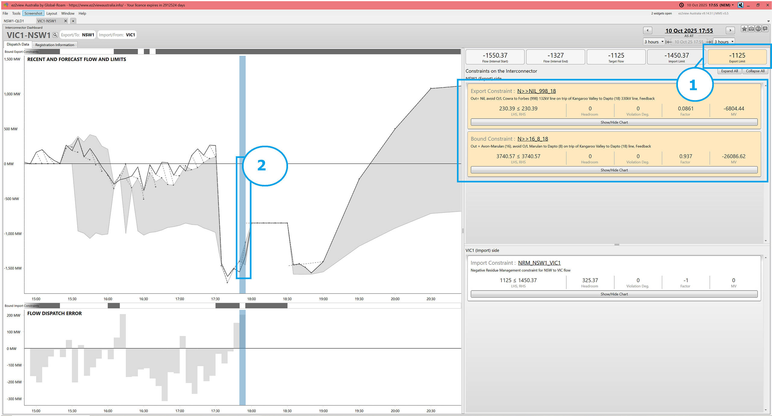The height and width of the screenshot is (416, 772).
Task: Close the VIC1-NSW1 tab
Action: click(65, 21)
